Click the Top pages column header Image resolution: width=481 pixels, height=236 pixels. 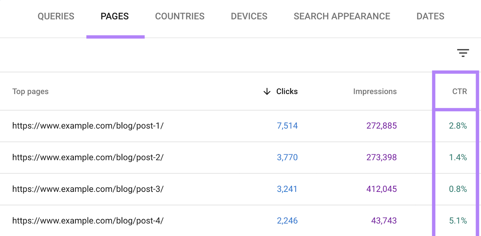pyautogui.click(x=30, y=91)
